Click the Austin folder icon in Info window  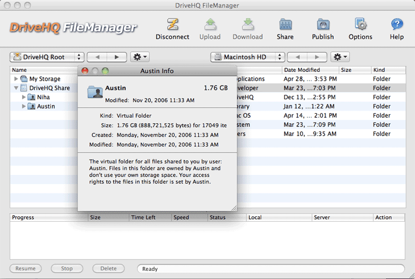coord(95,92)
